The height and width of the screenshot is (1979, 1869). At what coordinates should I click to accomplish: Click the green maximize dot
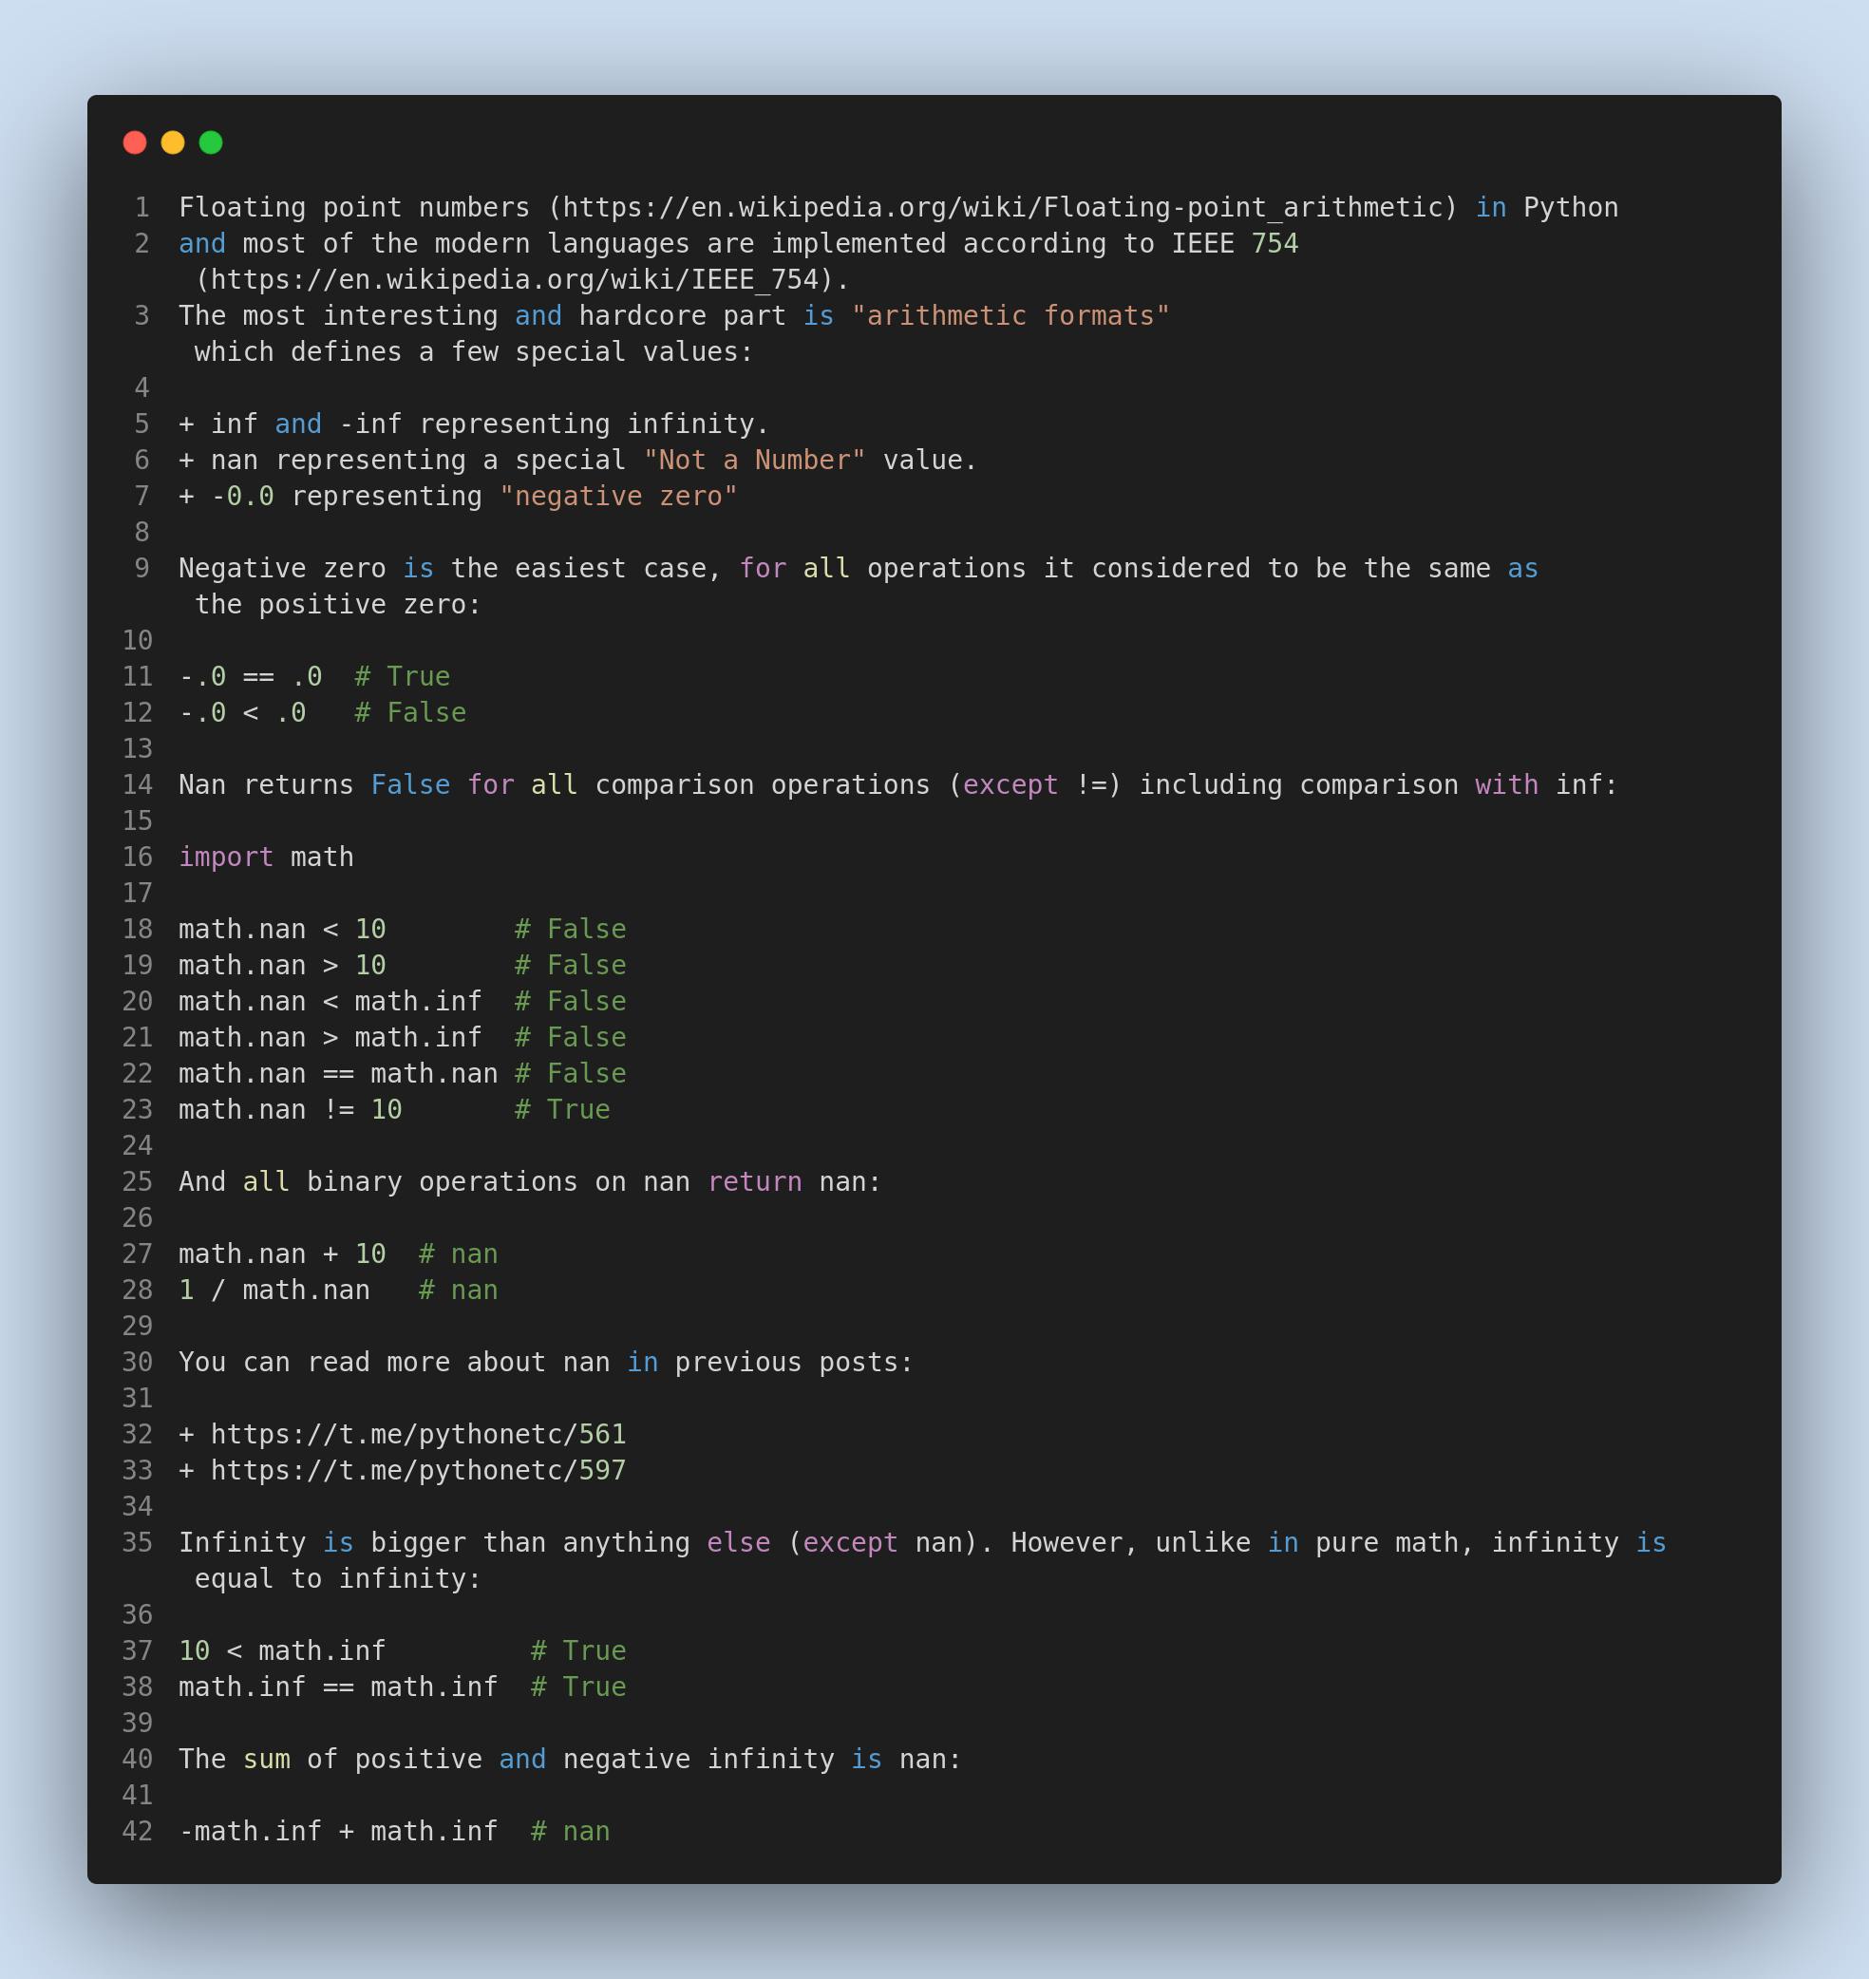(x=210, y=142)
